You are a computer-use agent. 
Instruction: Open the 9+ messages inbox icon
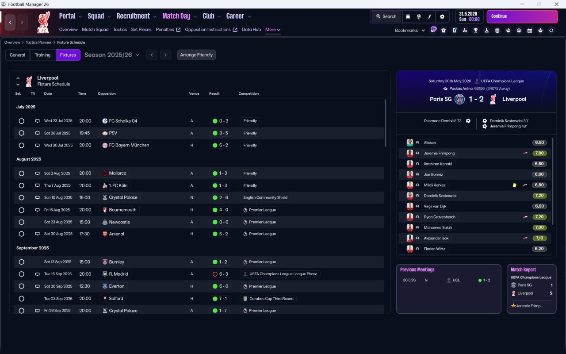point(433,30)
